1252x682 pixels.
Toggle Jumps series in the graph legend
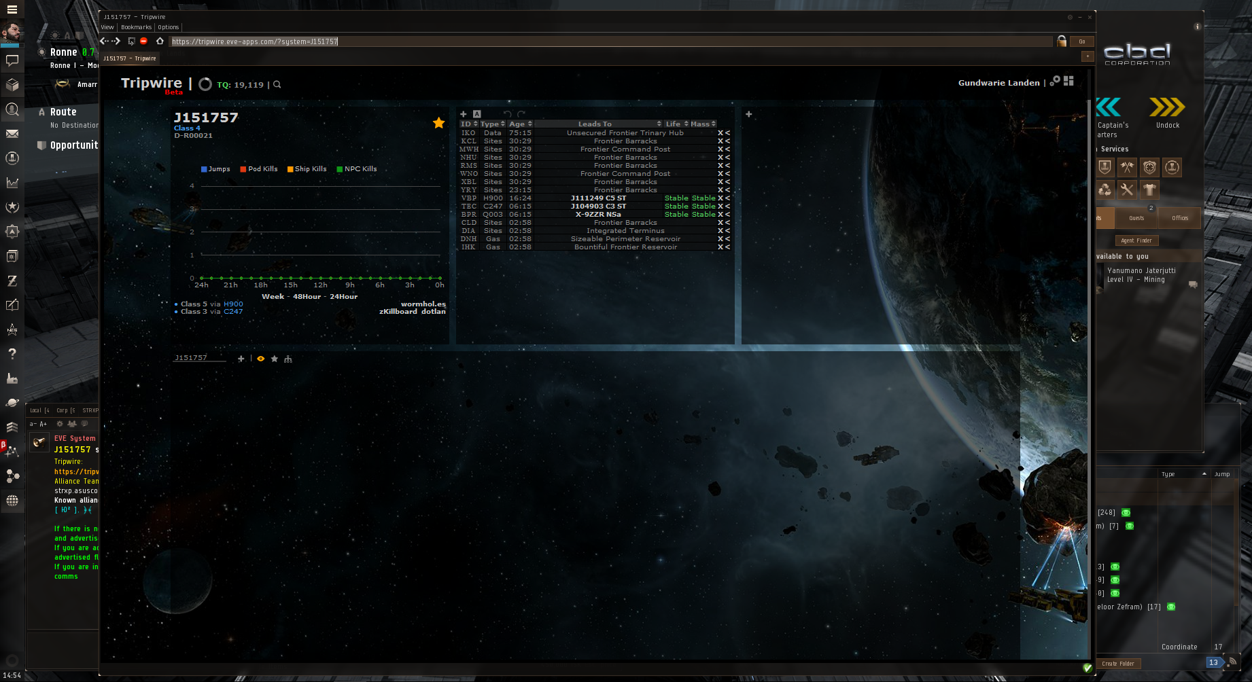(x=215, y=169)
